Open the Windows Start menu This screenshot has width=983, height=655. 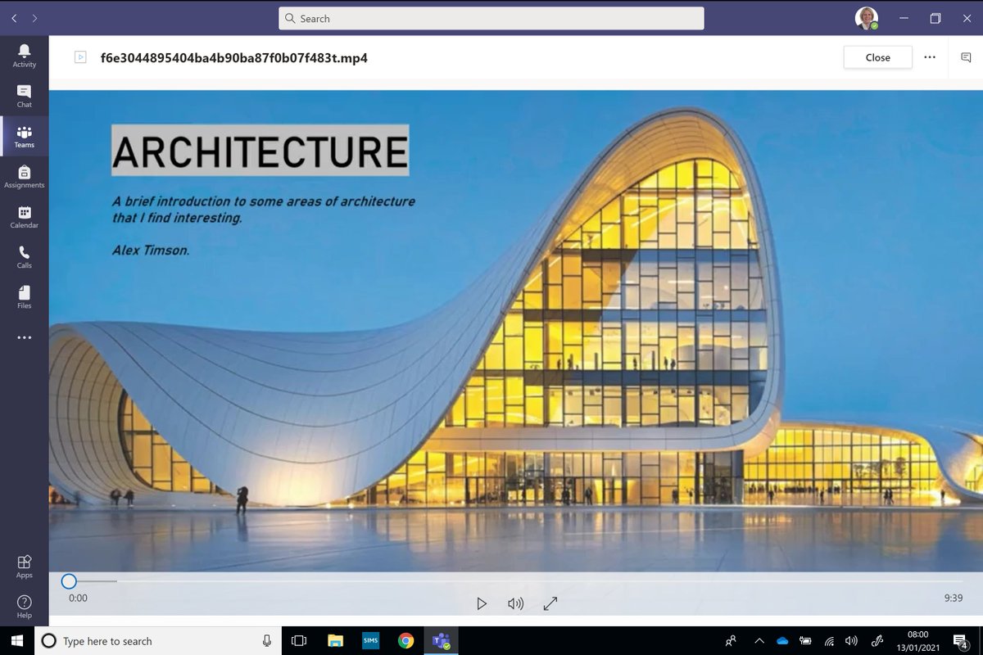pos(16,642)
